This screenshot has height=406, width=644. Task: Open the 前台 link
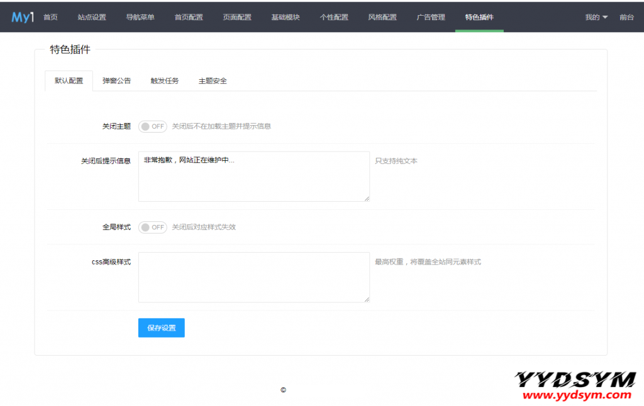[626, 18]
